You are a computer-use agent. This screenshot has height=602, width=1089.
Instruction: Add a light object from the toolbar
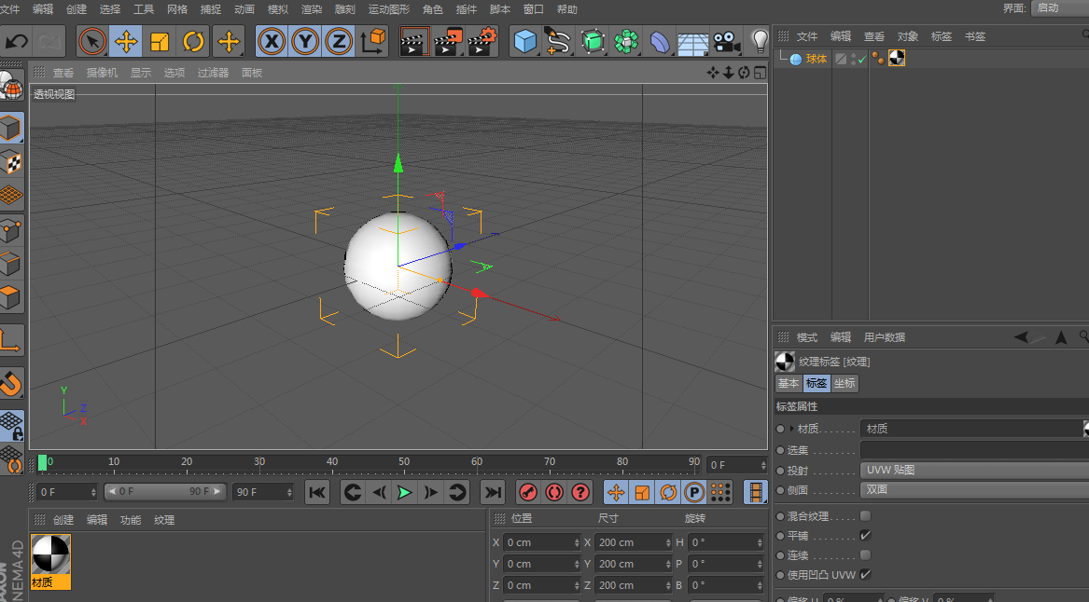click(760, 41)
